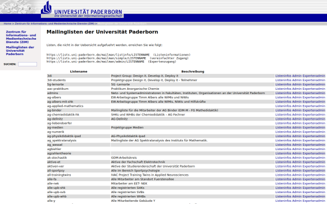
Task: Open Listeninfos for alle-fa
Action: tap(283, 179)
